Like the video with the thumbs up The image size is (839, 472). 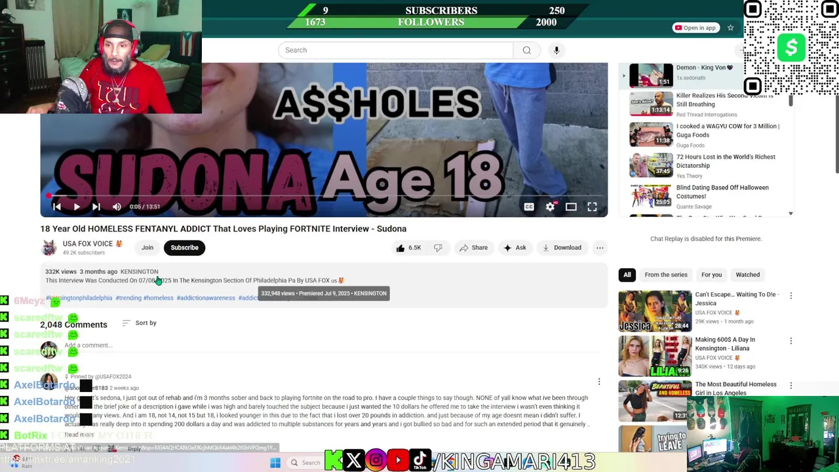408,248
